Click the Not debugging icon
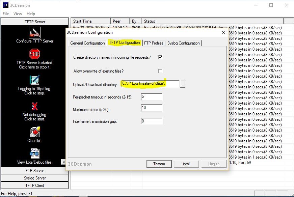 (x=35, y=106)
